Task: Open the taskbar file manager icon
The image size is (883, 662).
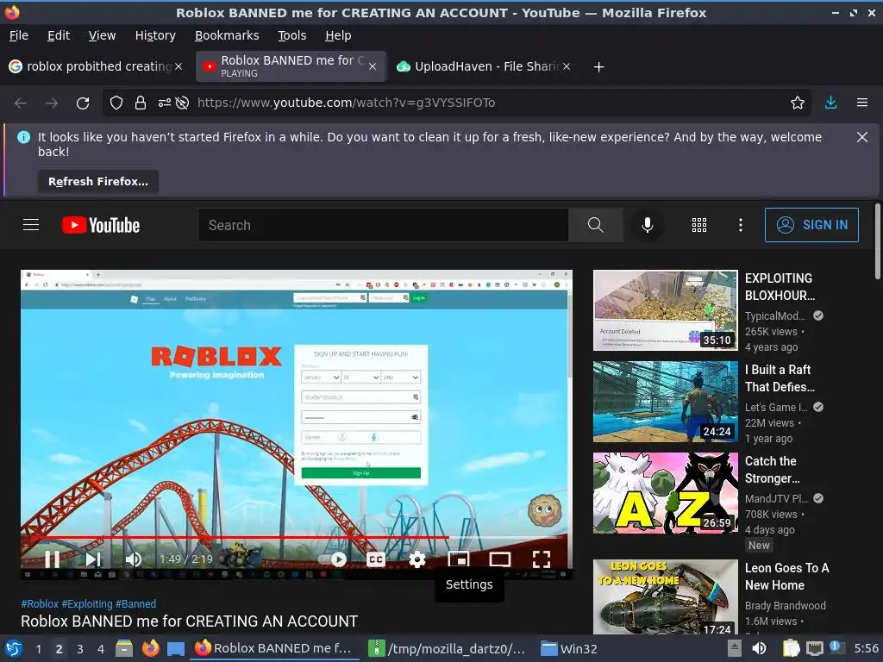Action: pos(124,649)
